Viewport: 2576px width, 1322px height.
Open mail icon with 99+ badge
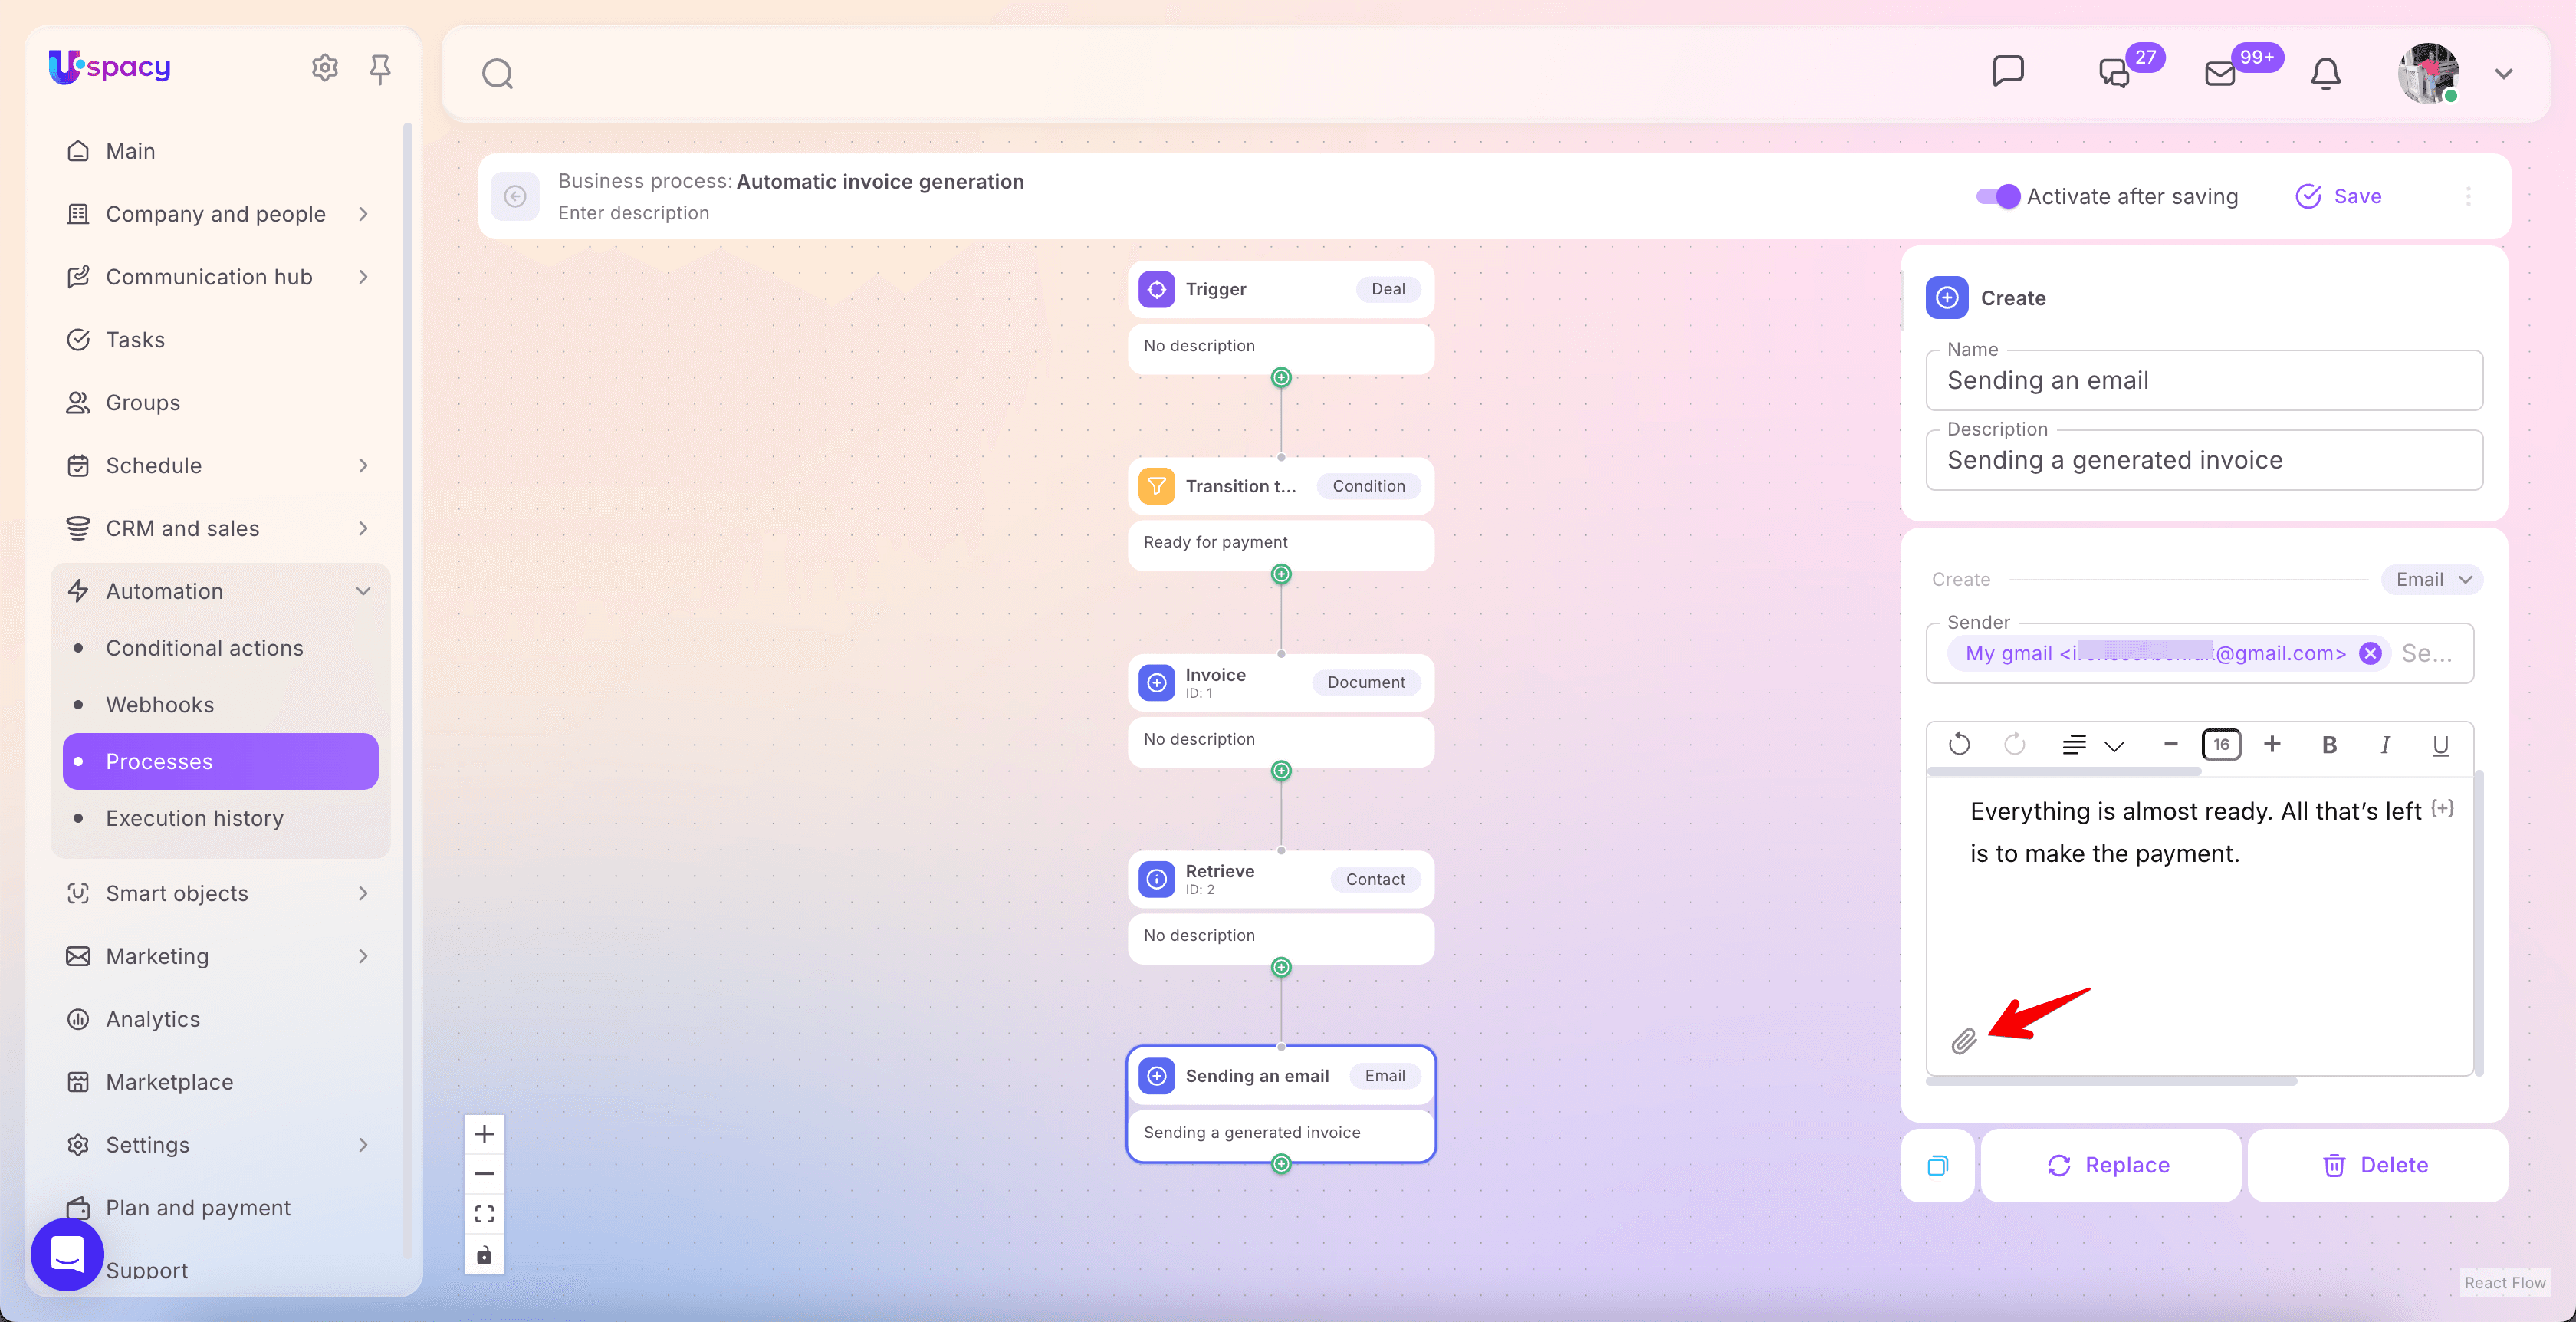(2220, 74)
